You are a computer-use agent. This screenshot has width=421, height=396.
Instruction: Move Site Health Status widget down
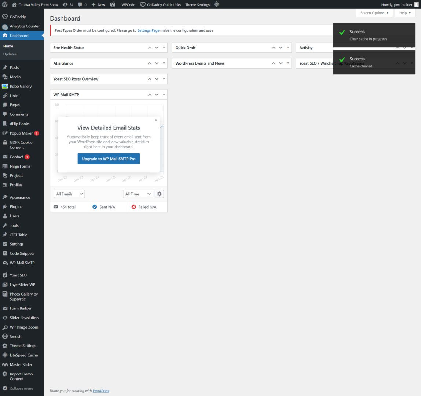[157, 48]
